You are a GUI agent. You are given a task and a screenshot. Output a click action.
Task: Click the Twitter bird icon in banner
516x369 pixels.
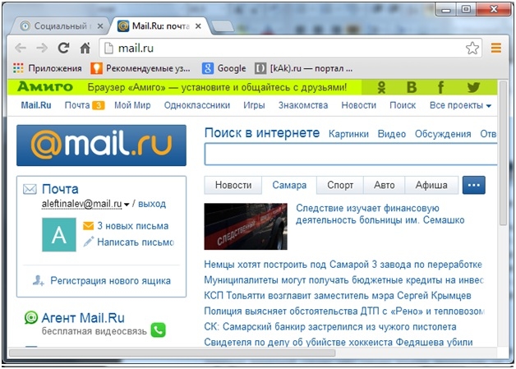(x=473, y=87)
